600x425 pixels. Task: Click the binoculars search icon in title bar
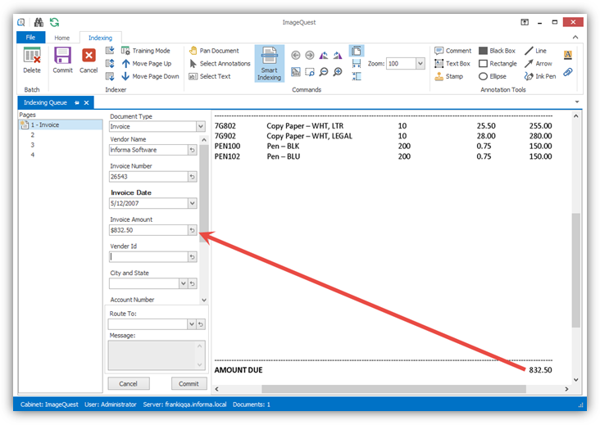click(x=39, y=22)
